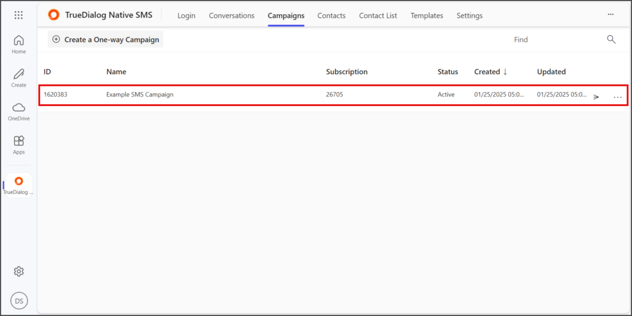Click the Example SMS Campaign name

click(x=140, y=94)
